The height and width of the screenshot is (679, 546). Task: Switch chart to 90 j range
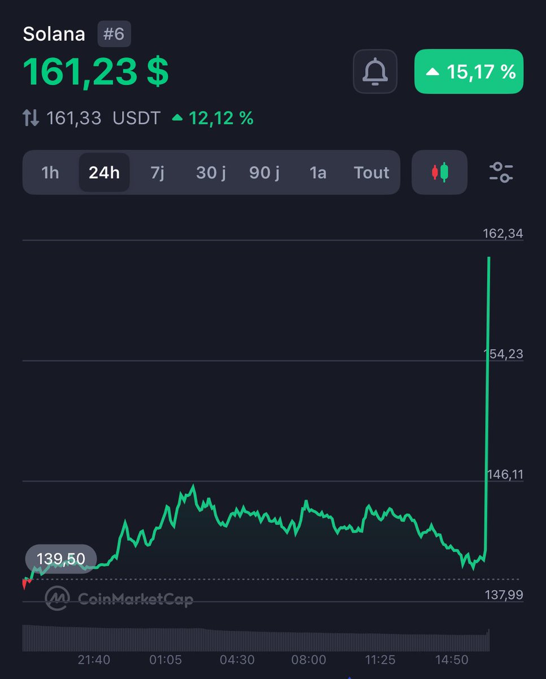tap(265, 172)
